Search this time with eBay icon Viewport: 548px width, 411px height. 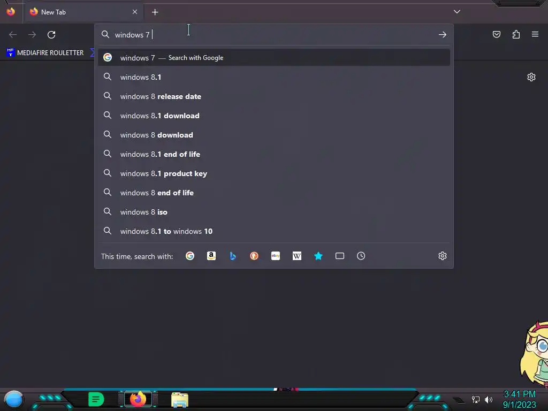point(276,256)
